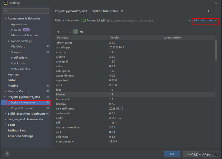This screenshot has width=222, height=159.
Task: Toggle show early releases eye icon
Action: tap(82, 32)
